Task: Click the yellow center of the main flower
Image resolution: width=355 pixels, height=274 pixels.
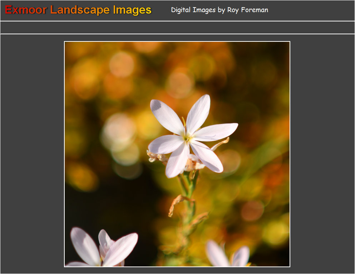Action: 187,138
